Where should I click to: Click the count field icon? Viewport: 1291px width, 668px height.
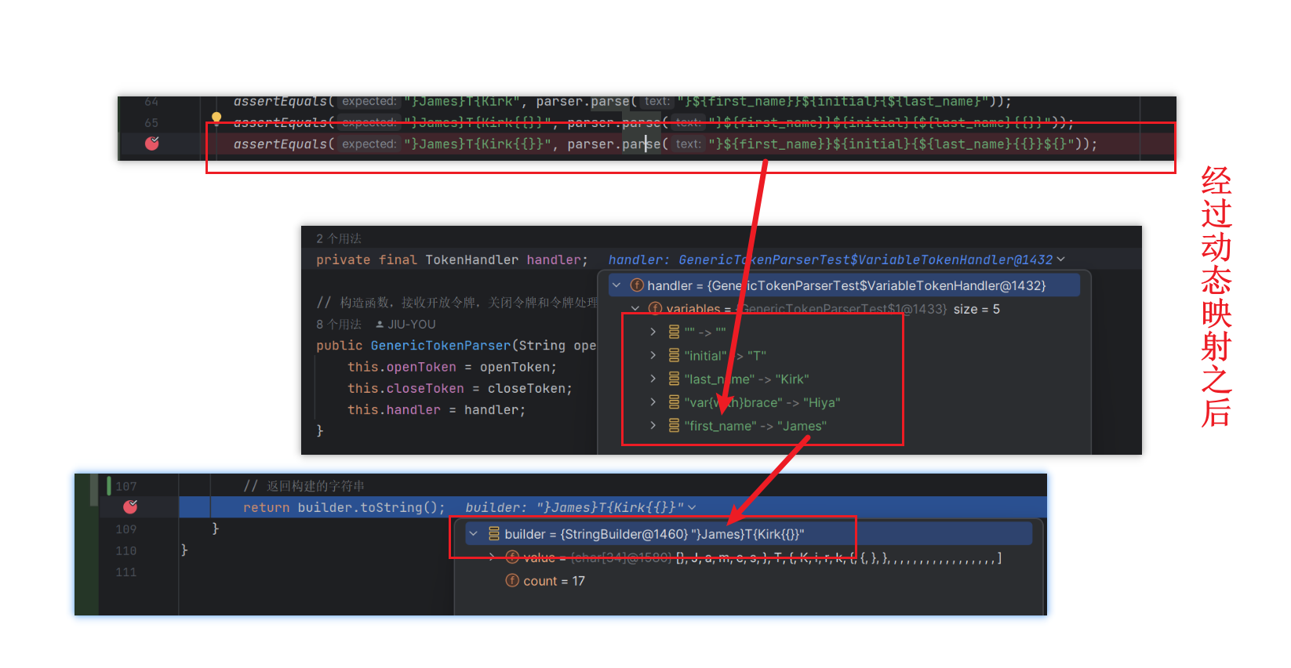pyautogui.click(x=512, y=581)
